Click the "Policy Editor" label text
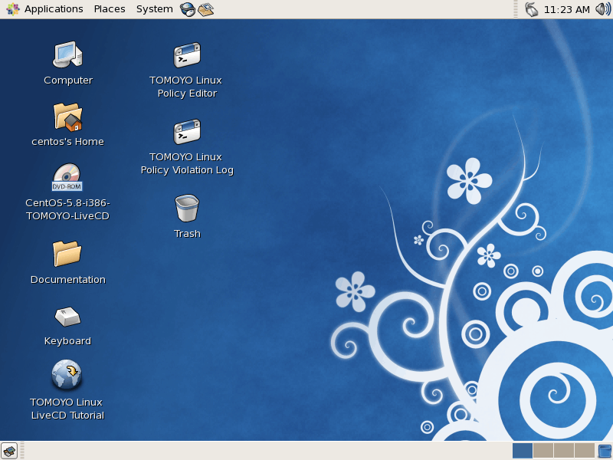613x460 pixels. click(x=187, y=94)
